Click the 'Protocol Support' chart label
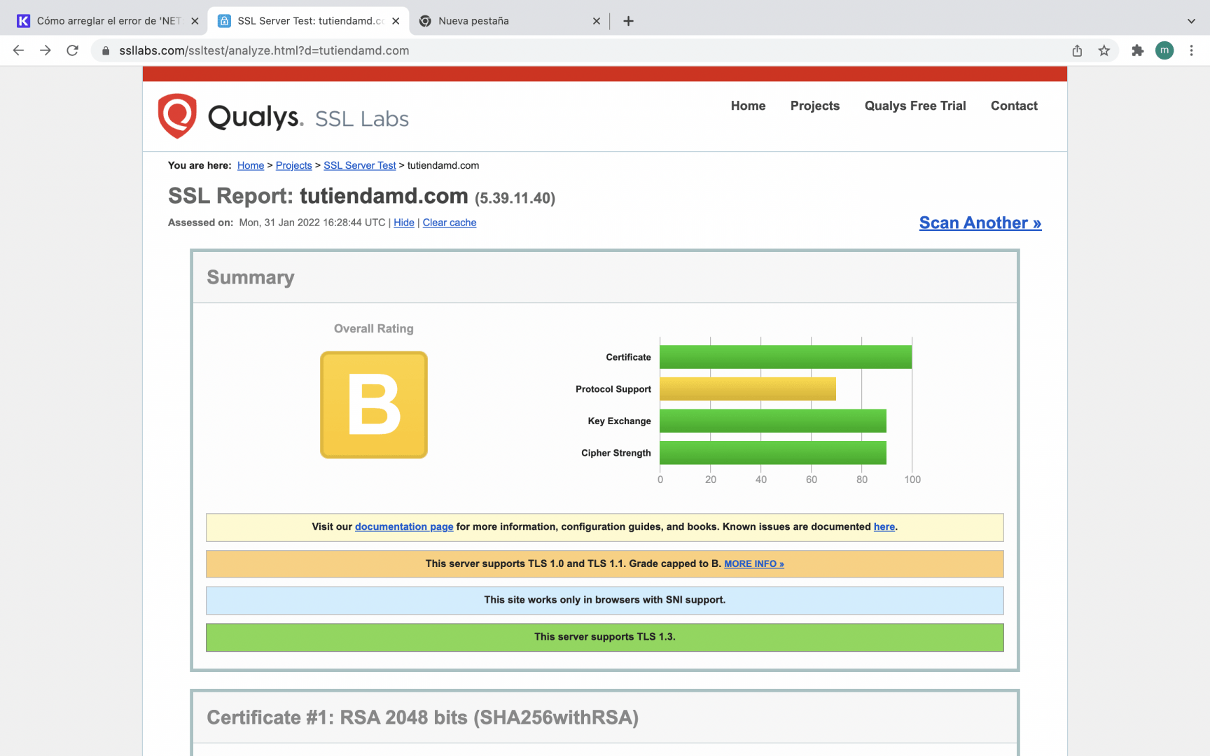This screenshot has height=756, width=1210. (x=613, y=389)
